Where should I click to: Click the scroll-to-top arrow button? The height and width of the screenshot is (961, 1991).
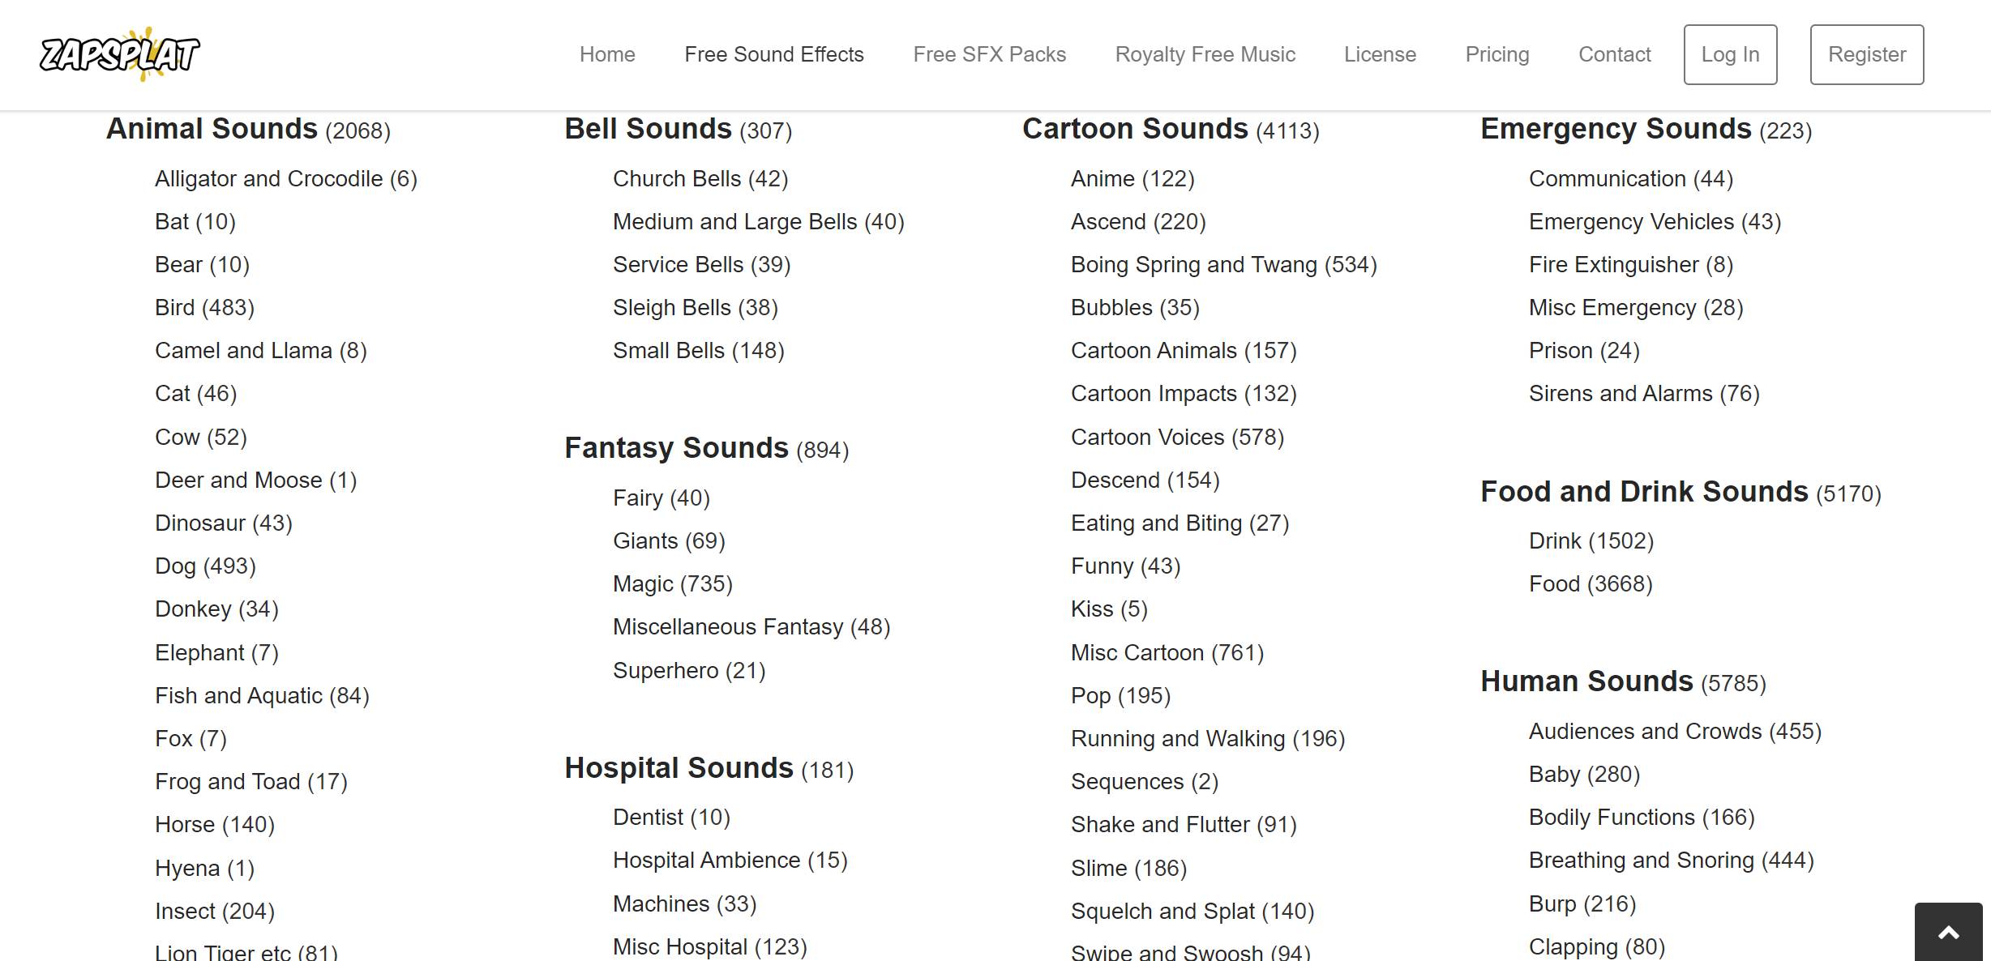click(1948, 933)
